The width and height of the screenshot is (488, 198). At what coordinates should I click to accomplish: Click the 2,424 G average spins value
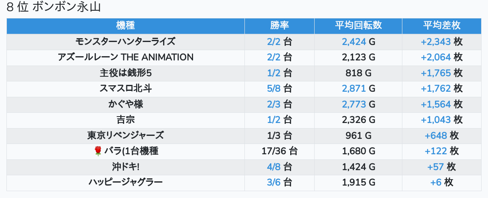coord(354,42)
